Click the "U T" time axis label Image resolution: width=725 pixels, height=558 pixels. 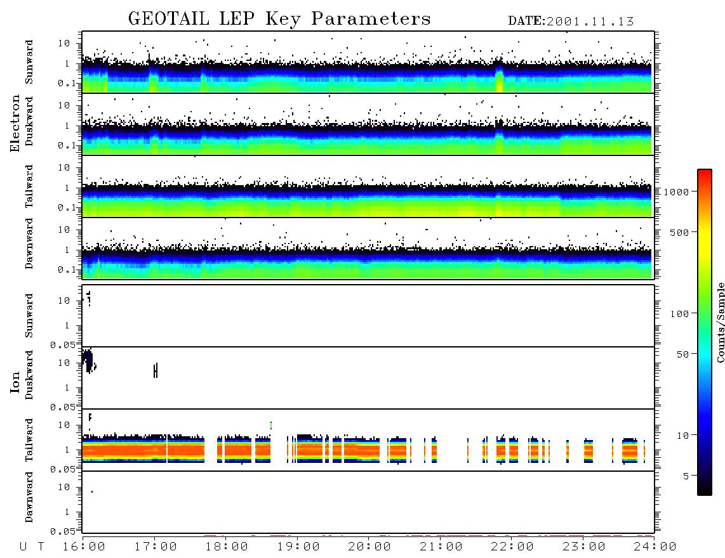point(32,547)
